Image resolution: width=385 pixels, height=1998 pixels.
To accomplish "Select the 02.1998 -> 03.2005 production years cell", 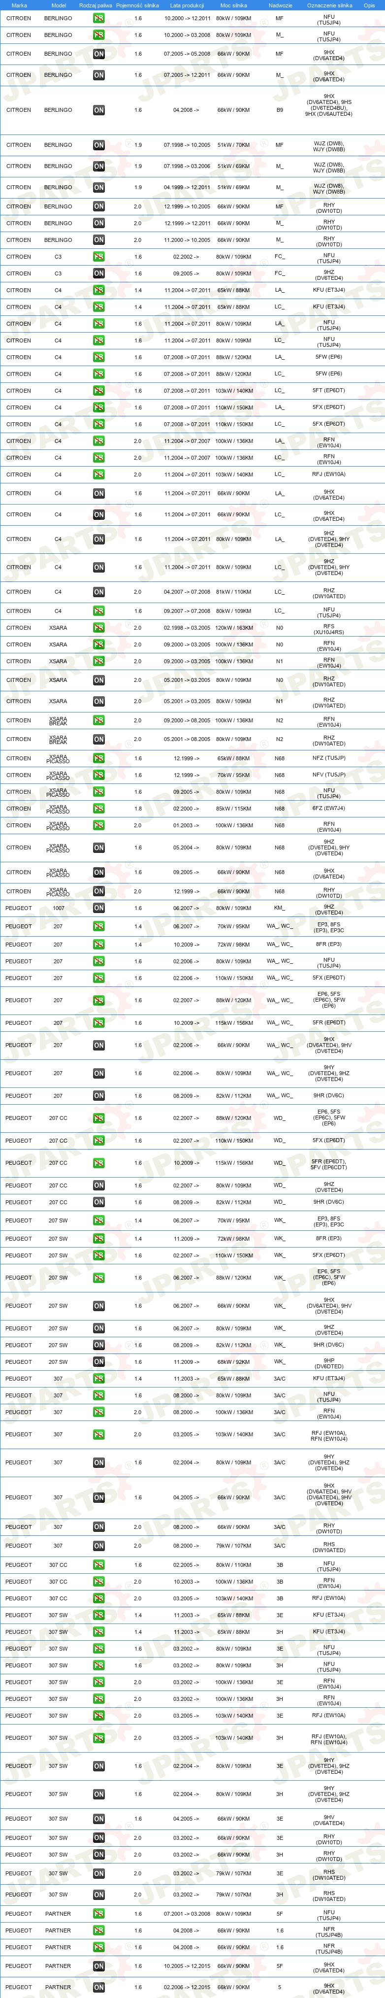I will pyautogui.click(x=187, y=628).
